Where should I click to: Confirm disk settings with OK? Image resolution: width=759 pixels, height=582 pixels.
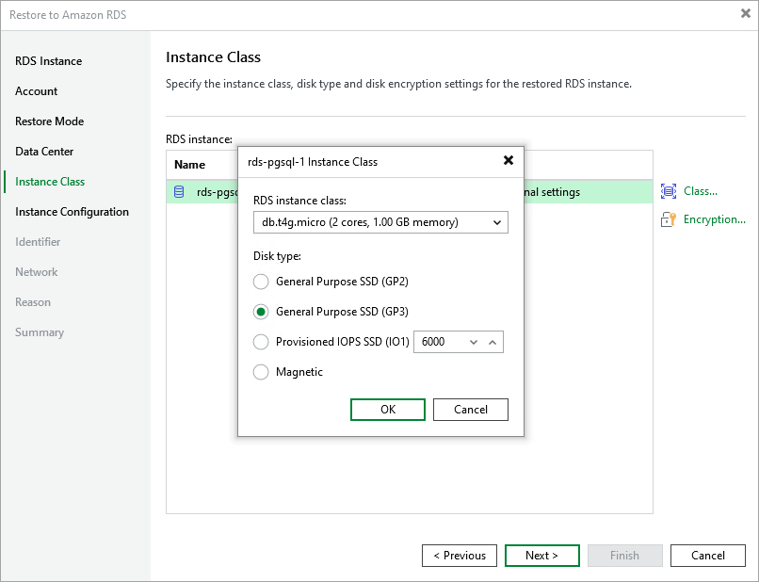[x=387, y=410]
